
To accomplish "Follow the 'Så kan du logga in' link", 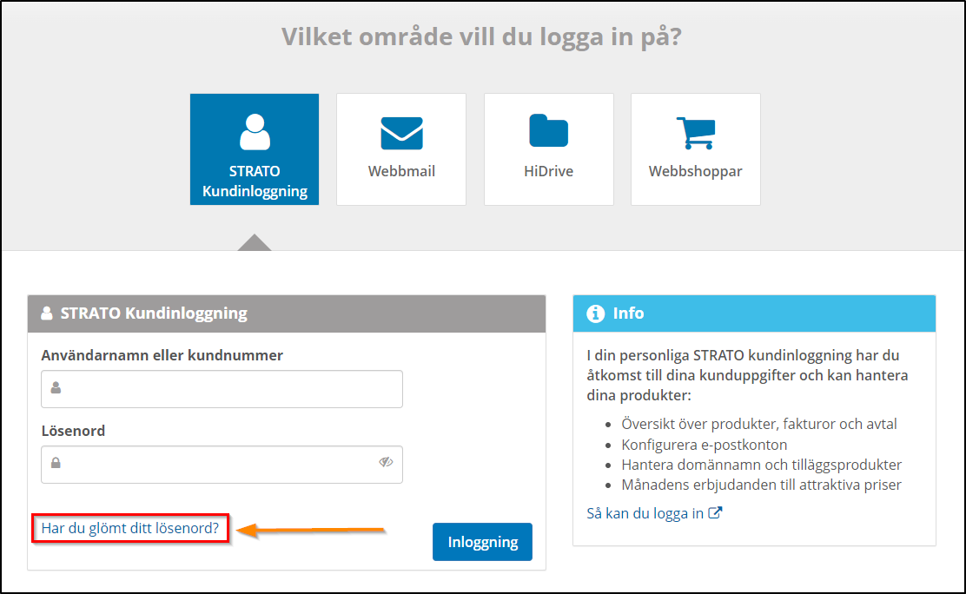I will pyautogui.click(x=645, y=512).
